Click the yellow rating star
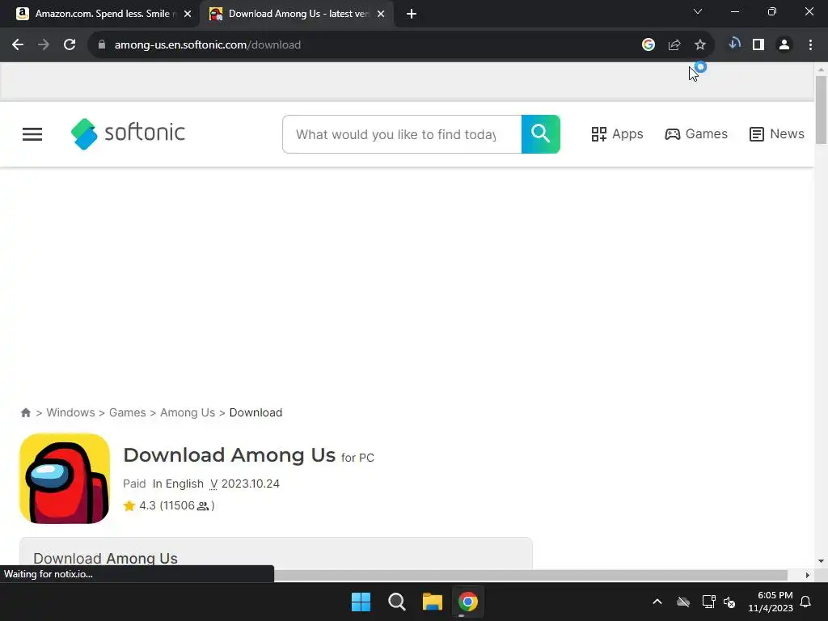828x621 pixels. (x=129, y=506)
